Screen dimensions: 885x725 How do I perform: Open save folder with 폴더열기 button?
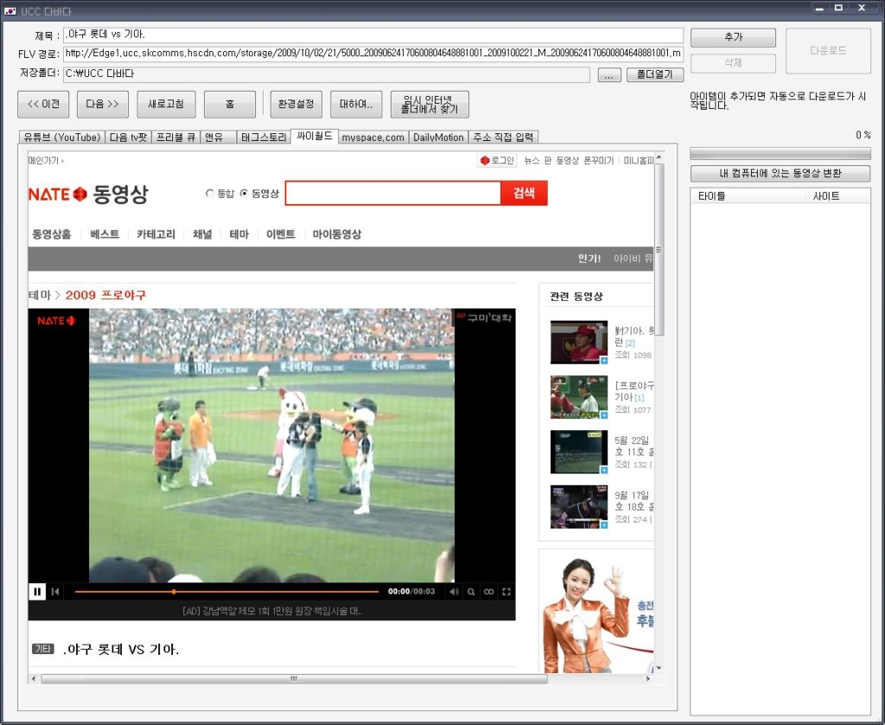655,74
